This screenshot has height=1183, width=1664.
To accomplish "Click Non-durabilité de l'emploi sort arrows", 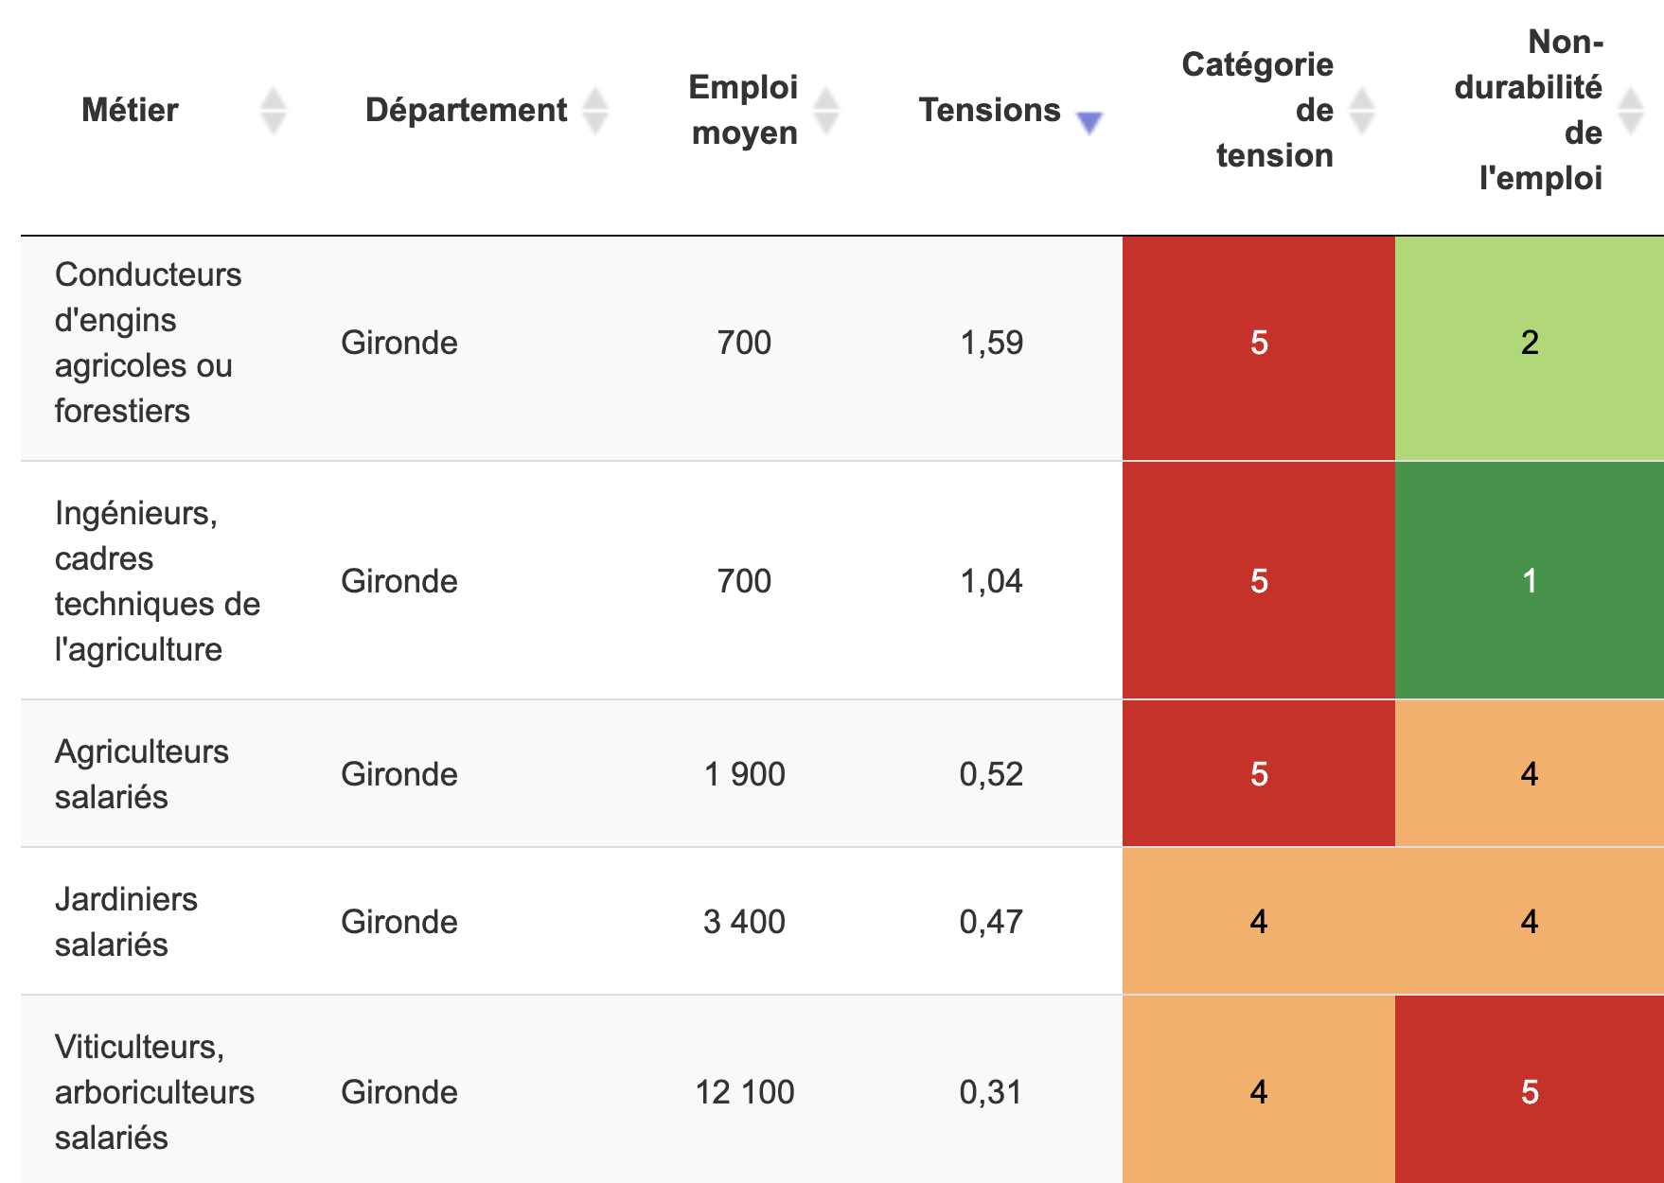I will [1630, 111].
